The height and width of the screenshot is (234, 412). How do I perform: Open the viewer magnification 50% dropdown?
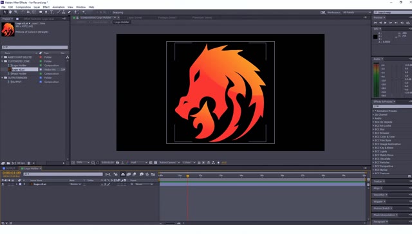83,163
